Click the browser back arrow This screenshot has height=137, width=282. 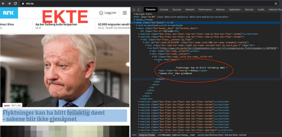(x=3, y=3)
